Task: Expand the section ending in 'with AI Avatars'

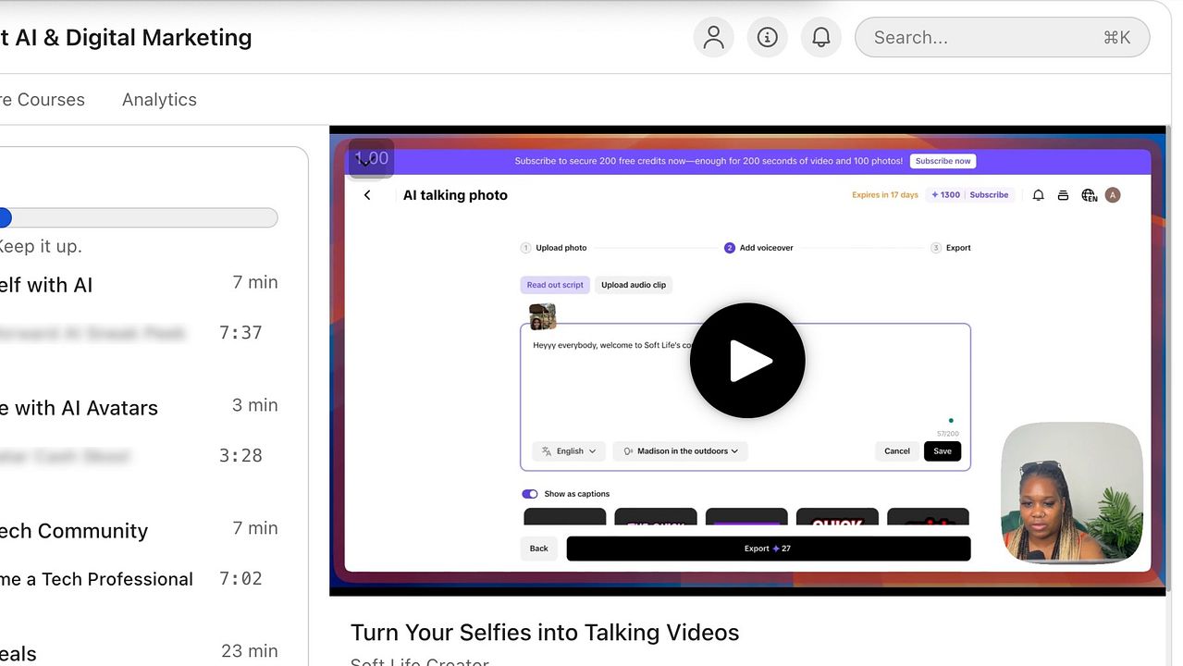Action: coord(139,407)
